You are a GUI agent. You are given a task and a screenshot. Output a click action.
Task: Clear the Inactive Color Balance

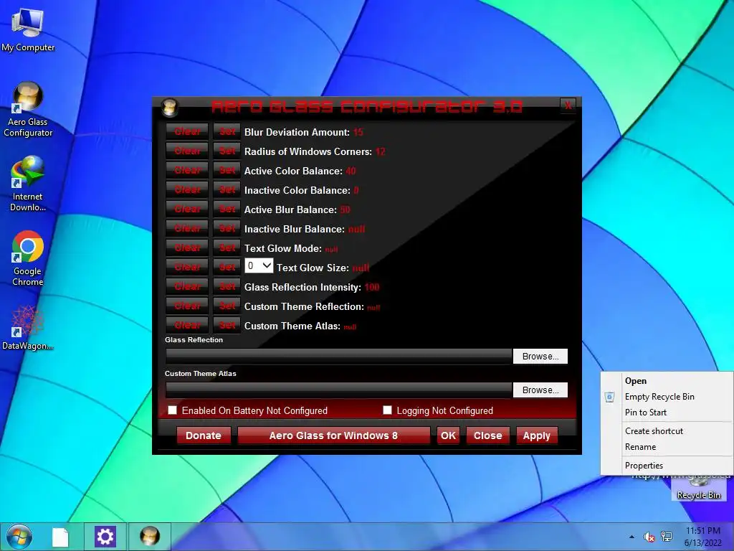187,189
